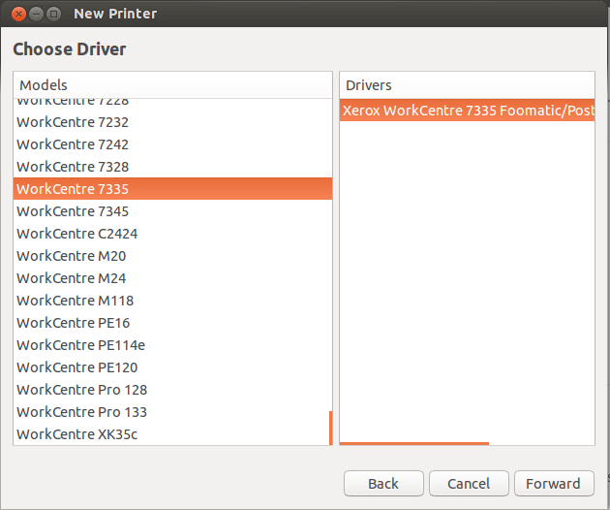This screenshot has height=510, width=610.
Task: Click the Drivers column header
Action: 467,85
